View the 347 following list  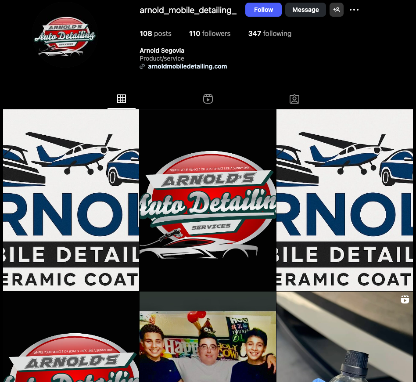tap(269, 33)
